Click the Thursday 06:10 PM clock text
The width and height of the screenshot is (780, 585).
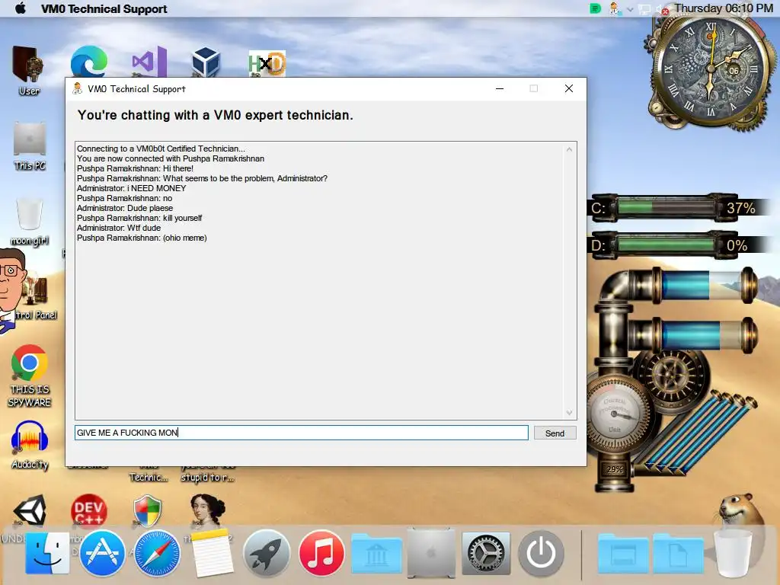click(724, 8)
